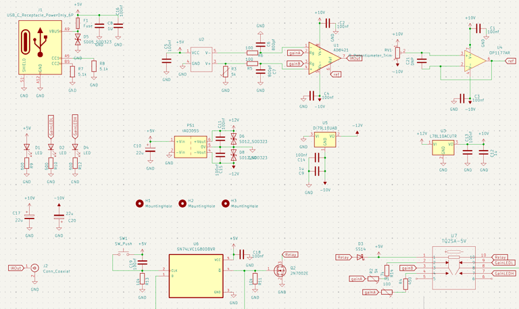Image resolution: width=519 pixels, height=309 pixels.
Task: Select the U4 OP1177AR op-amp symbol
Action: pos(475,61)
